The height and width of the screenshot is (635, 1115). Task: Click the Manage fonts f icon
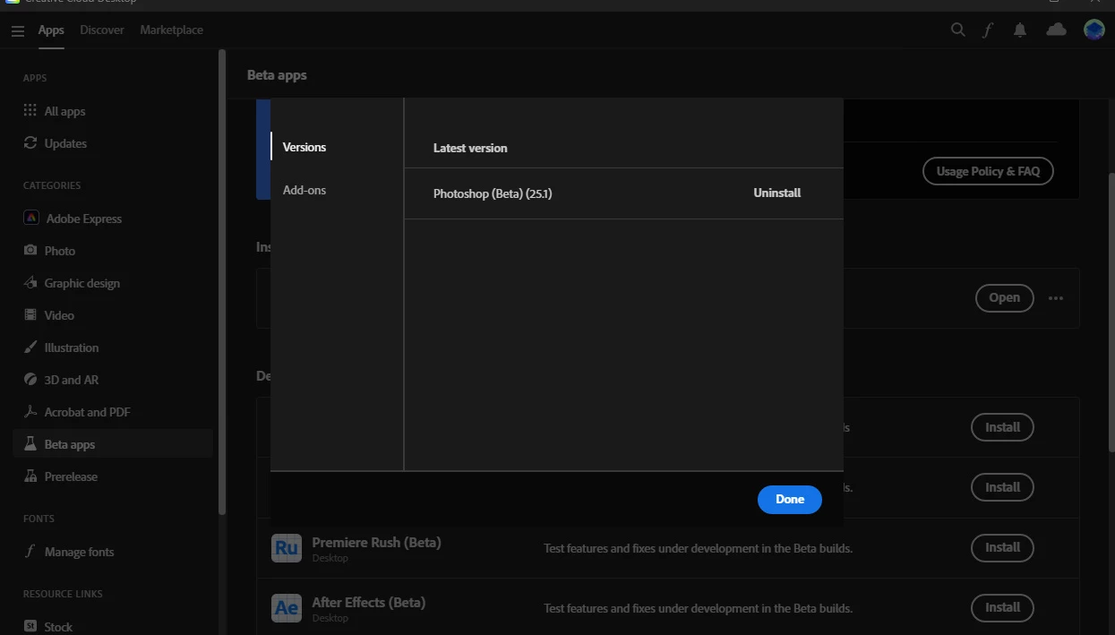[x=30, y=552]
